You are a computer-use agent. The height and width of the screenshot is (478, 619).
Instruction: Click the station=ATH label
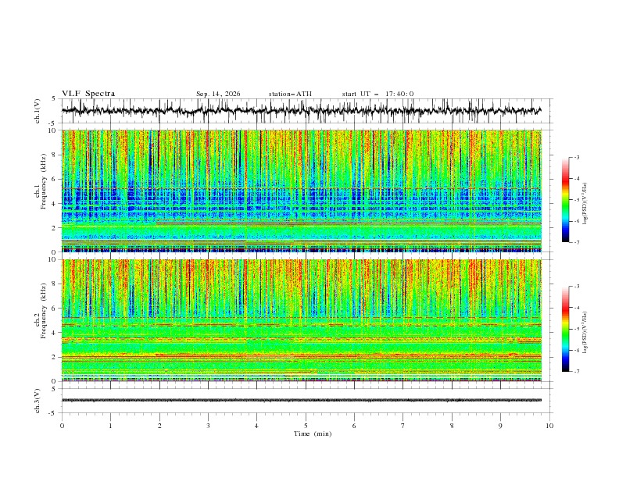pyautogui.click(x=290, y=94)
